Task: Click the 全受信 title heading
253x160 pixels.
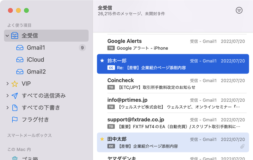Action: click(x=105, y=8)
